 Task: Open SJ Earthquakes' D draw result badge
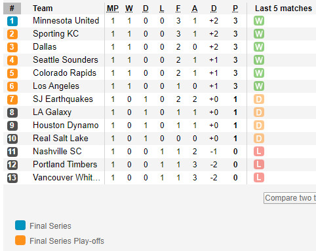point(259,99)
